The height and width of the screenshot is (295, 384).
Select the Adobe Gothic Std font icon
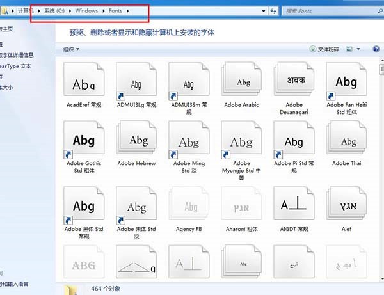pyautogui.click(x=84, y=141)
